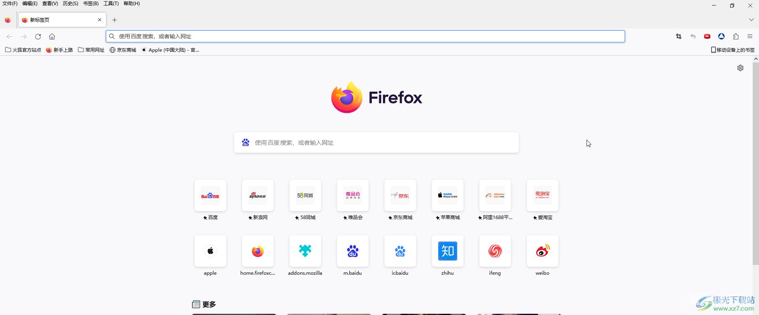This screenshot has width=759, height=315.
Task: Click the Firefox pinned tab icon
Action: (8, 20)
